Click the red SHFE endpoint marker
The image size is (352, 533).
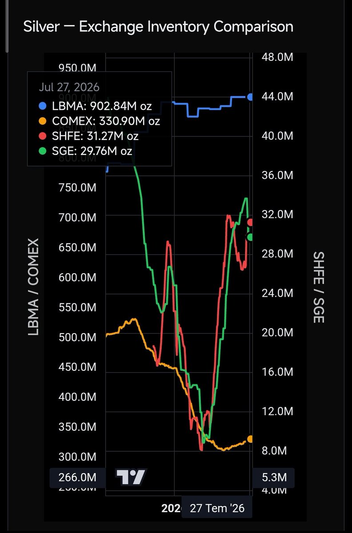[250, 222]
